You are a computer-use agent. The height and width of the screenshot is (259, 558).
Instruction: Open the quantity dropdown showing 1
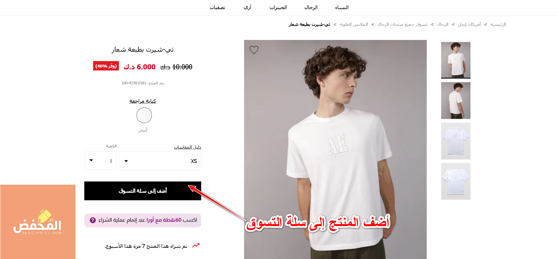pos(100,161)
